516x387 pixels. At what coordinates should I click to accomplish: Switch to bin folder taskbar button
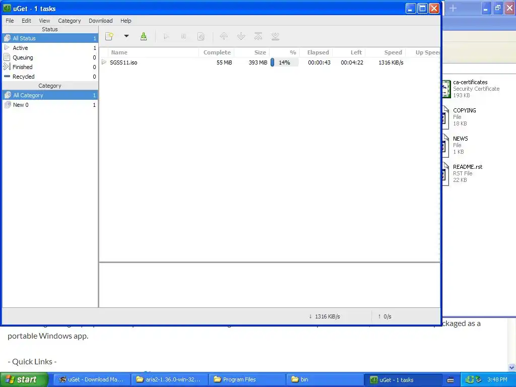click(325, 379)
